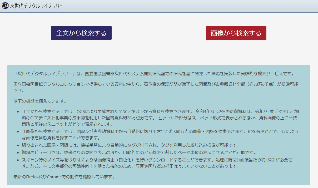Screen dimensions: 318x188
Task: Open the 次世代デジタルライブラリー site title
Action: pos(36,6)
